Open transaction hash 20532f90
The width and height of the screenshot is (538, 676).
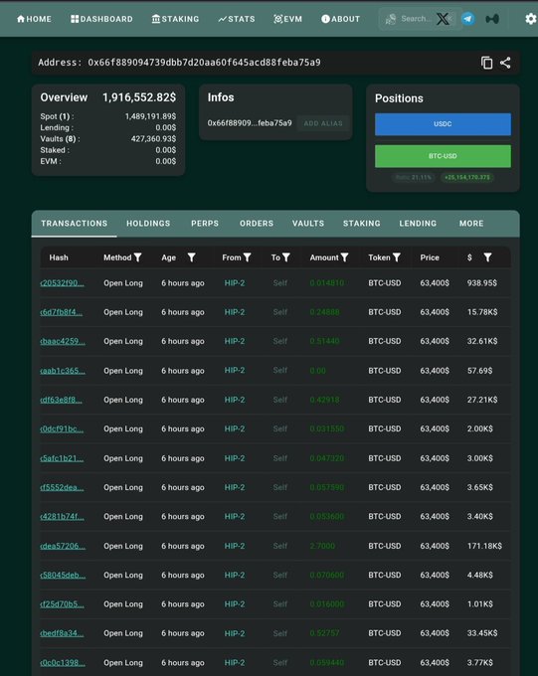pos(62,282)
